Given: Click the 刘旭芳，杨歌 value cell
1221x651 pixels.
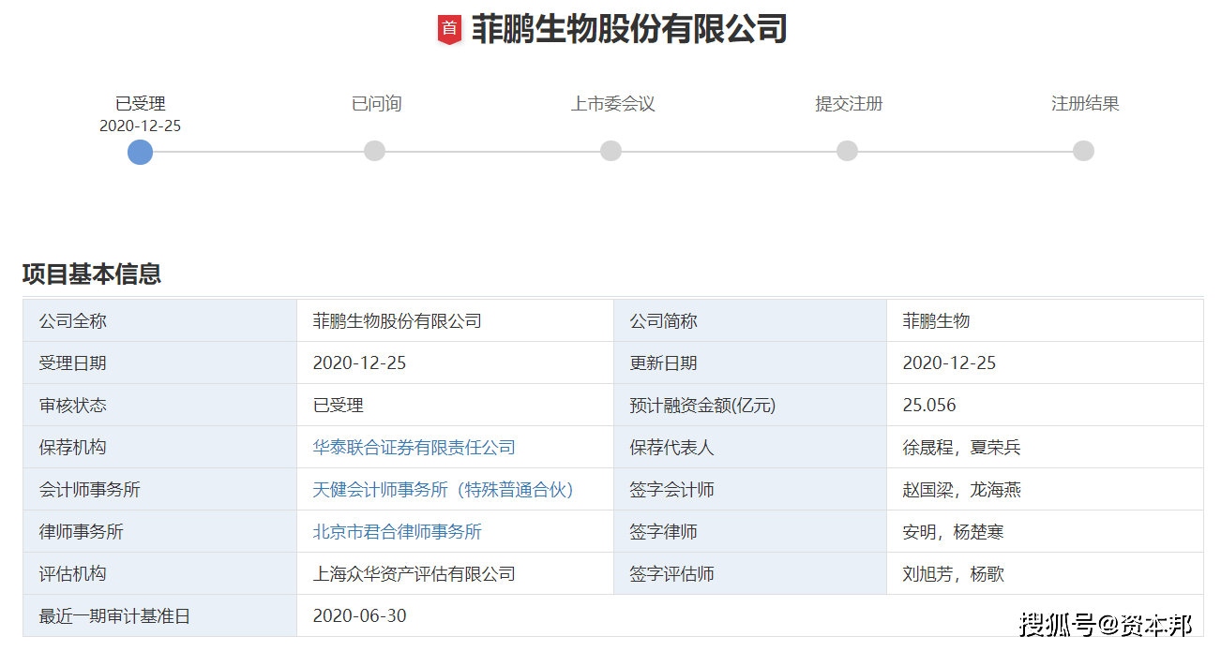Looking at the screenshot, I should tap(1045, 573).
